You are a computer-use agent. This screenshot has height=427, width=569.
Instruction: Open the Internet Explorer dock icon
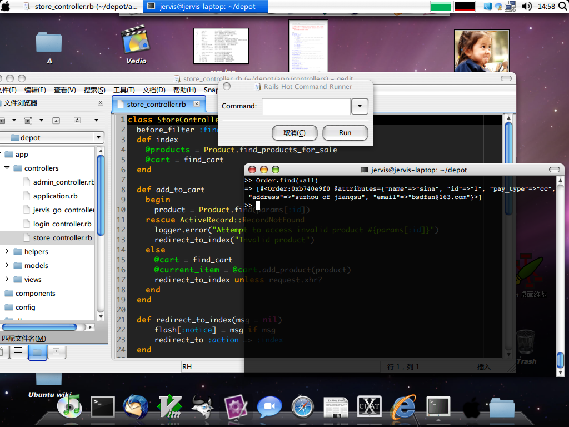[x=403, y=406]
